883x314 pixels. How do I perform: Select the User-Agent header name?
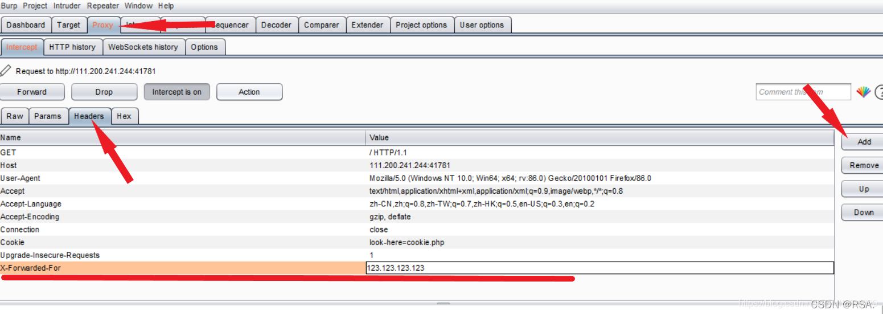pyautogui.click(x=20, y=178)
